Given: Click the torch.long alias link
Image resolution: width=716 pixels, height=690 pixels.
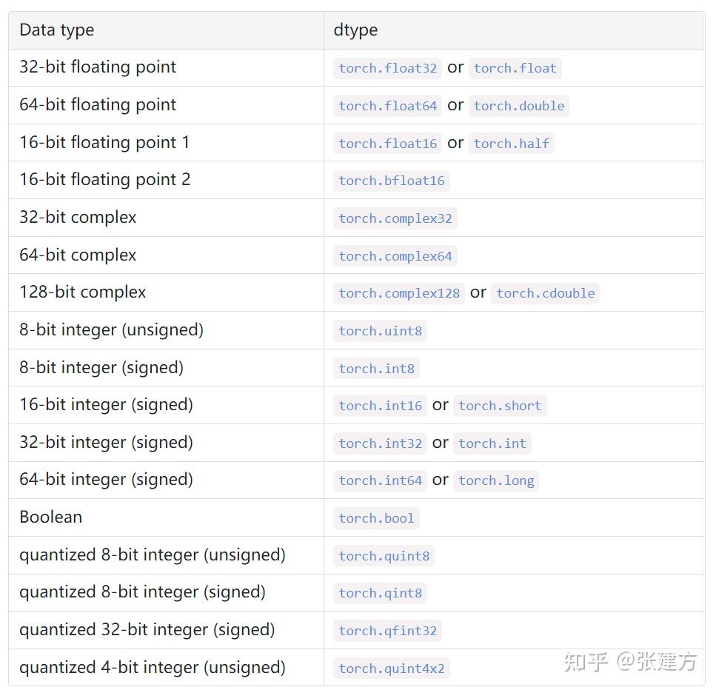Looking at the screenshot, I should coord(496,480).
